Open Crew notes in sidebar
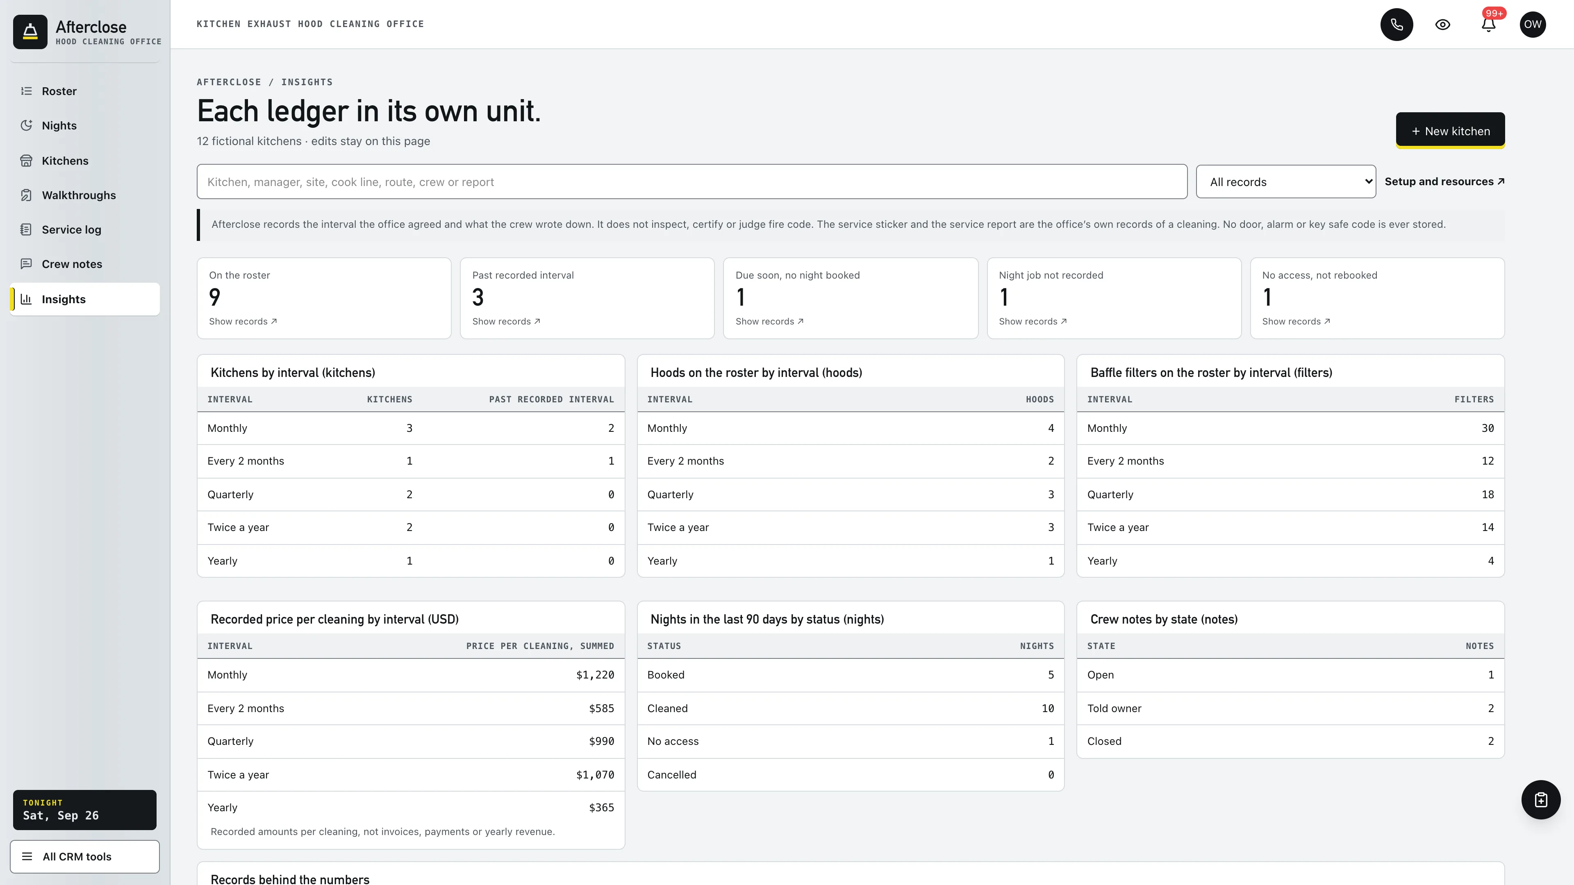Viewport: 1574px width, 885px height. click(x=85, y=264)
